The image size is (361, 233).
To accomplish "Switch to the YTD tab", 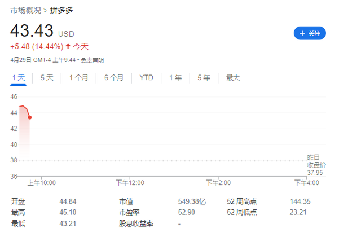I will click(x=146, y=78).
